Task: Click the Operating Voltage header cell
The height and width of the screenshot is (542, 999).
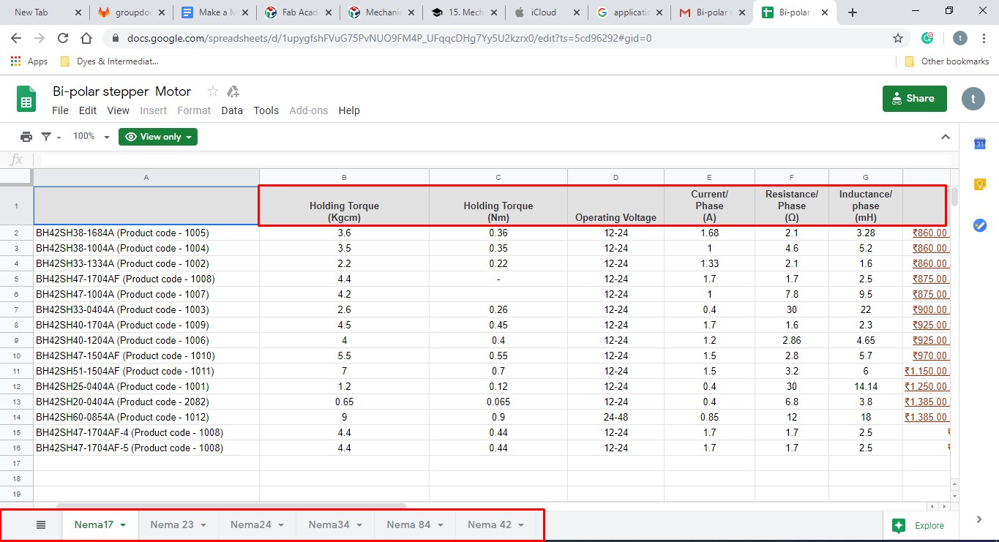Action: 616,206
